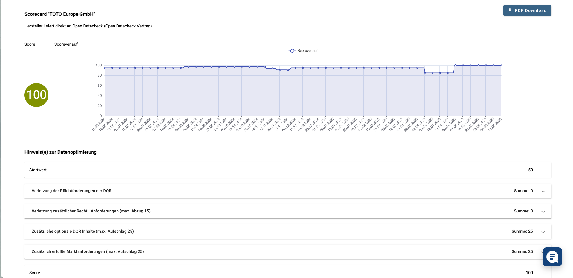
Task: Select the first data point, 11.06.2024
Action: click(x=105, y=68)
